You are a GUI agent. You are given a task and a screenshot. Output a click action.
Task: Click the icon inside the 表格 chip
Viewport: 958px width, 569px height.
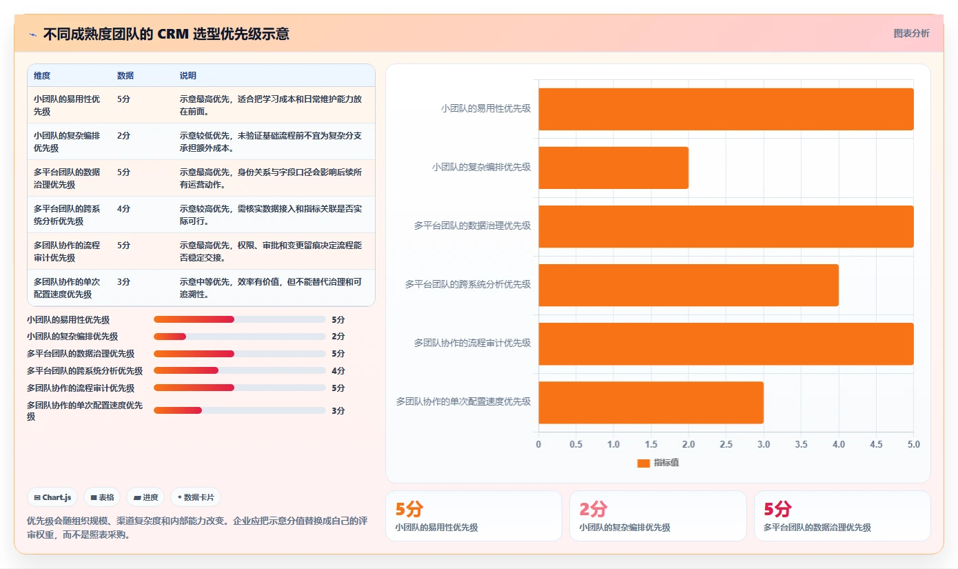[93, 497]
